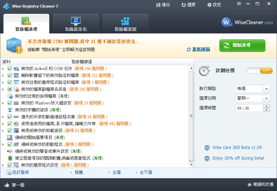Click the 過時的開始選單項目 start menu icon

[x=10, y=137]
